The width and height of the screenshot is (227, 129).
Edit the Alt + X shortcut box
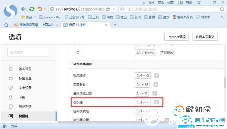142,93
